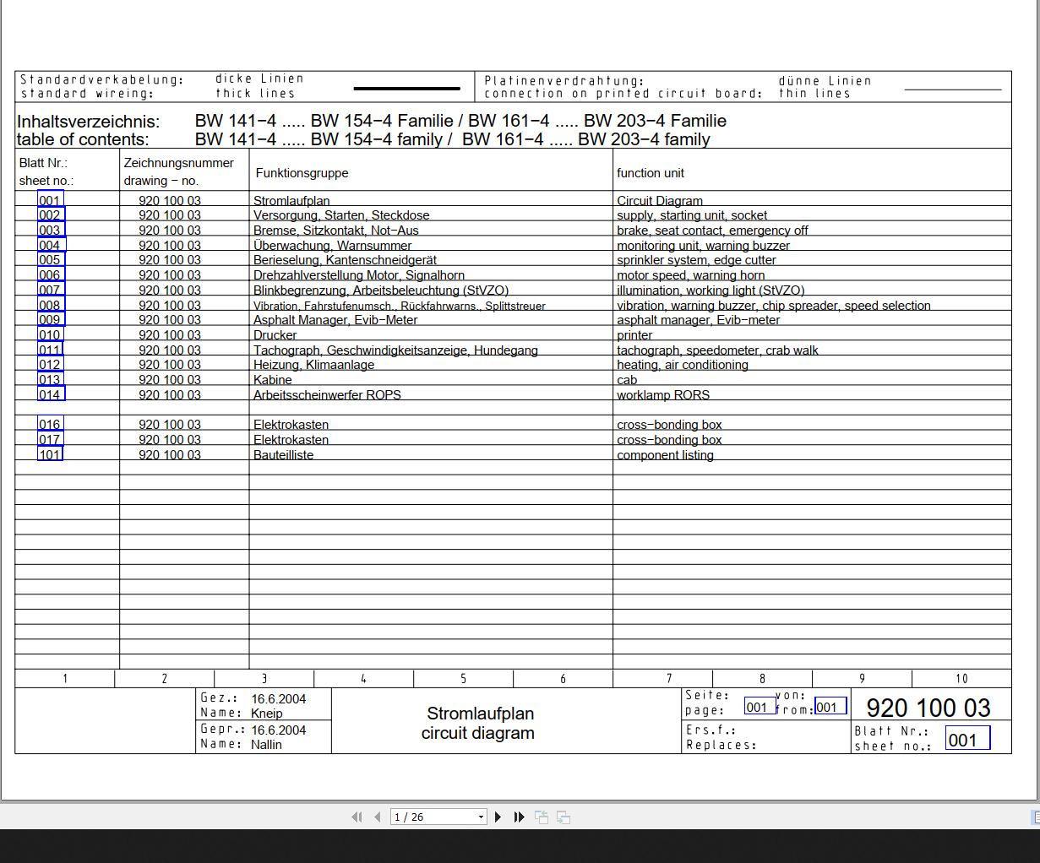Select the text 'asphalt manager, Evib-meter'
This screenshot has width=1040, height=863.
[x=698, y=320]
